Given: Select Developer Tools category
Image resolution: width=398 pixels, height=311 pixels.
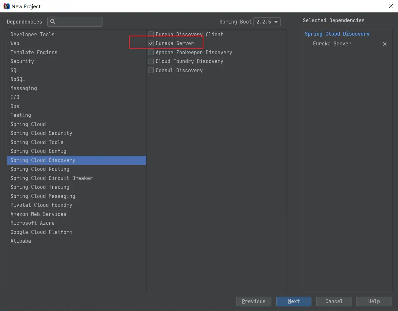Looking at the screenshot, I should pyautogui.click(x=77, y=34).
